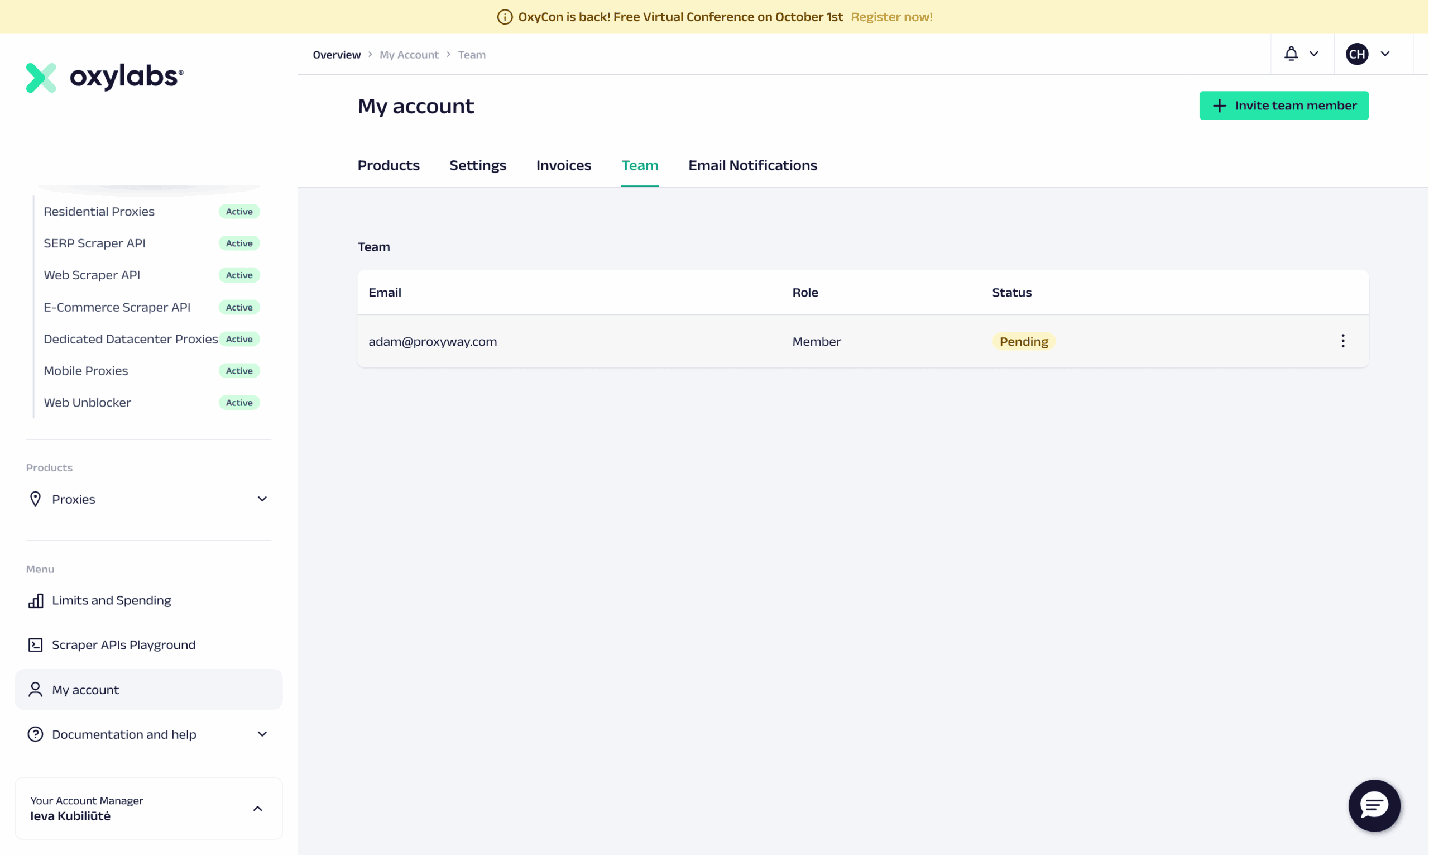This screenshot has height=855, width=1429.
Task: Open Residential Proxies product
Action: click(x=99, y=212)
